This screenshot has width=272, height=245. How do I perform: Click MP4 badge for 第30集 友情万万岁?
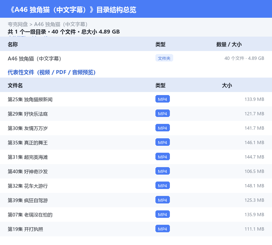coord(163,128)
